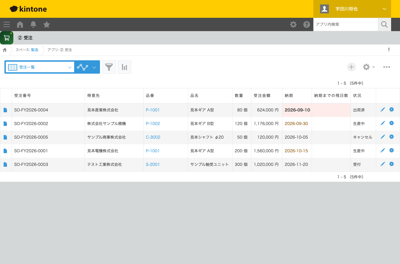Edit the SO-FY2026-0001 record with pencil
Screen dimensions: 400x264
pos(383,150)
